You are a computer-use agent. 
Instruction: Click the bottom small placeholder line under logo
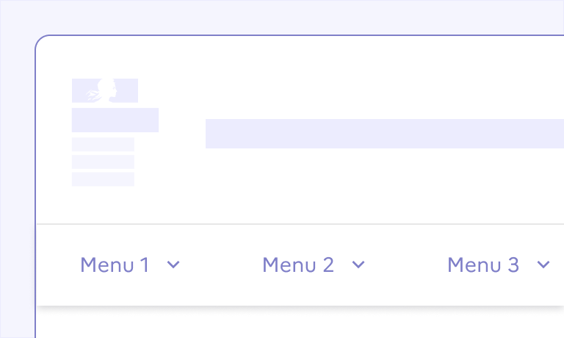[x=103, y=179]
